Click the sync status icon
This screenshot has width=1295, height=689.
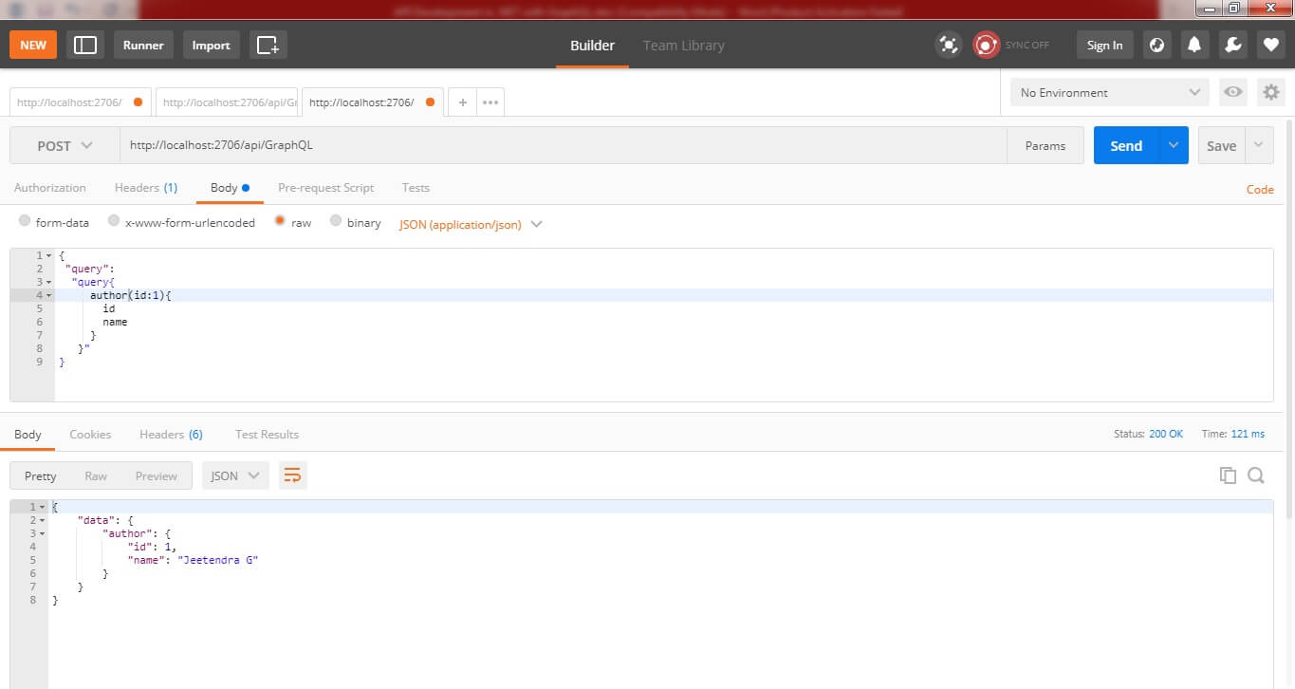[987, 45]
